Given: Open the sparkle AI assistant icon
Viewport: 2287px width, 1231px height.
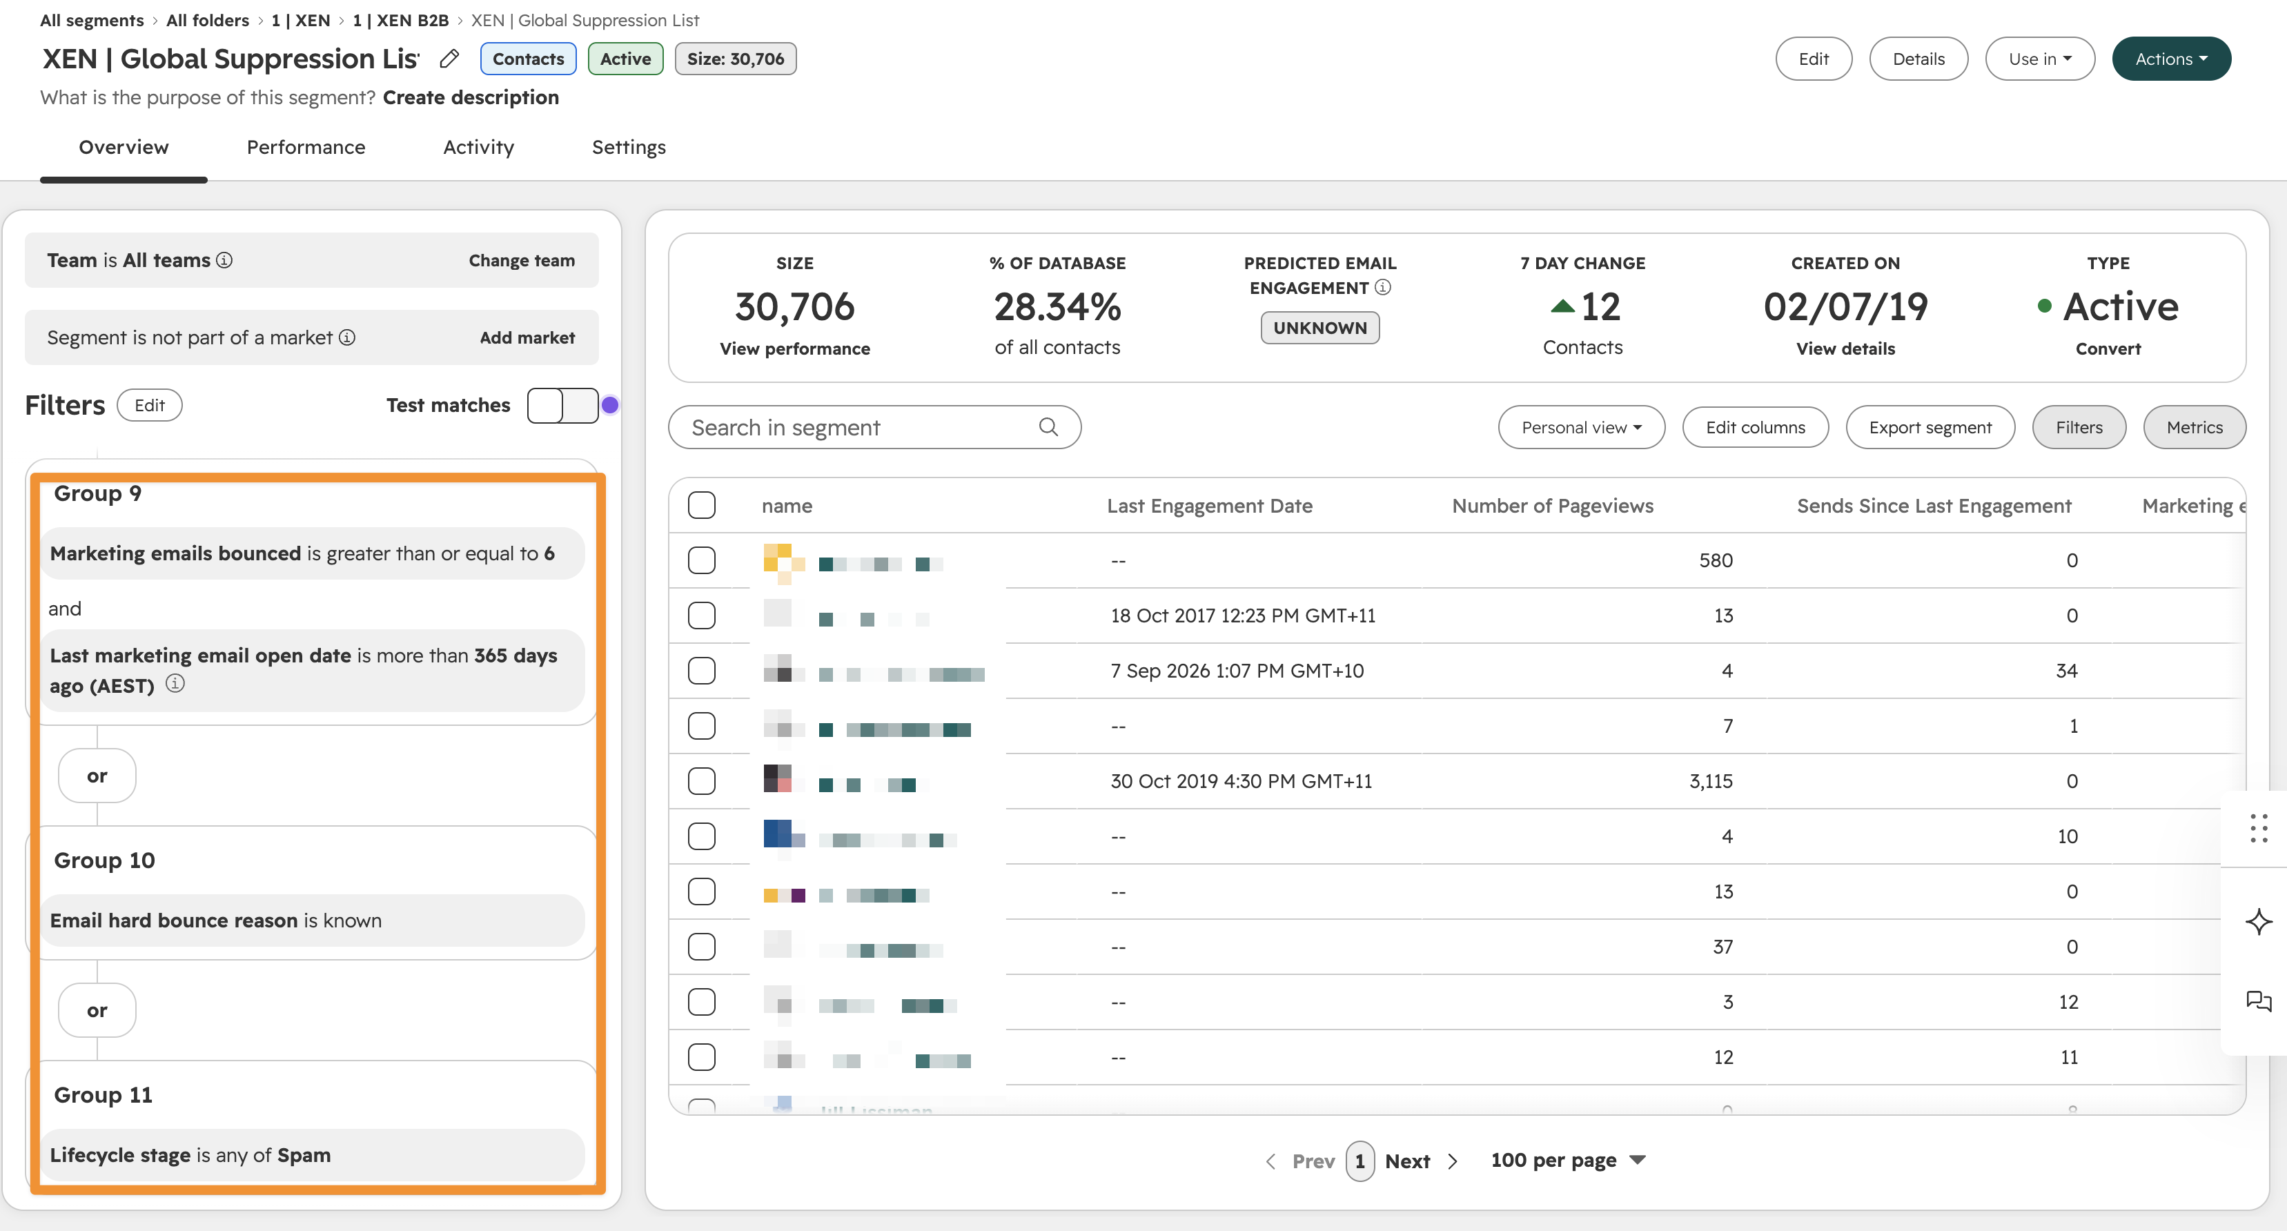Looking at the screenshot, I should click(2259, 921).
